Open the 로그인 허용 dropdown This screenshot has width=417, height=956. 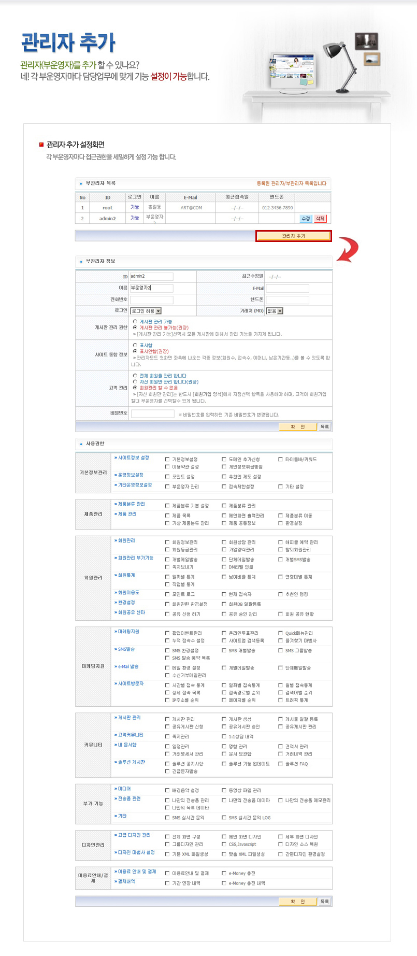click(146, 311)
